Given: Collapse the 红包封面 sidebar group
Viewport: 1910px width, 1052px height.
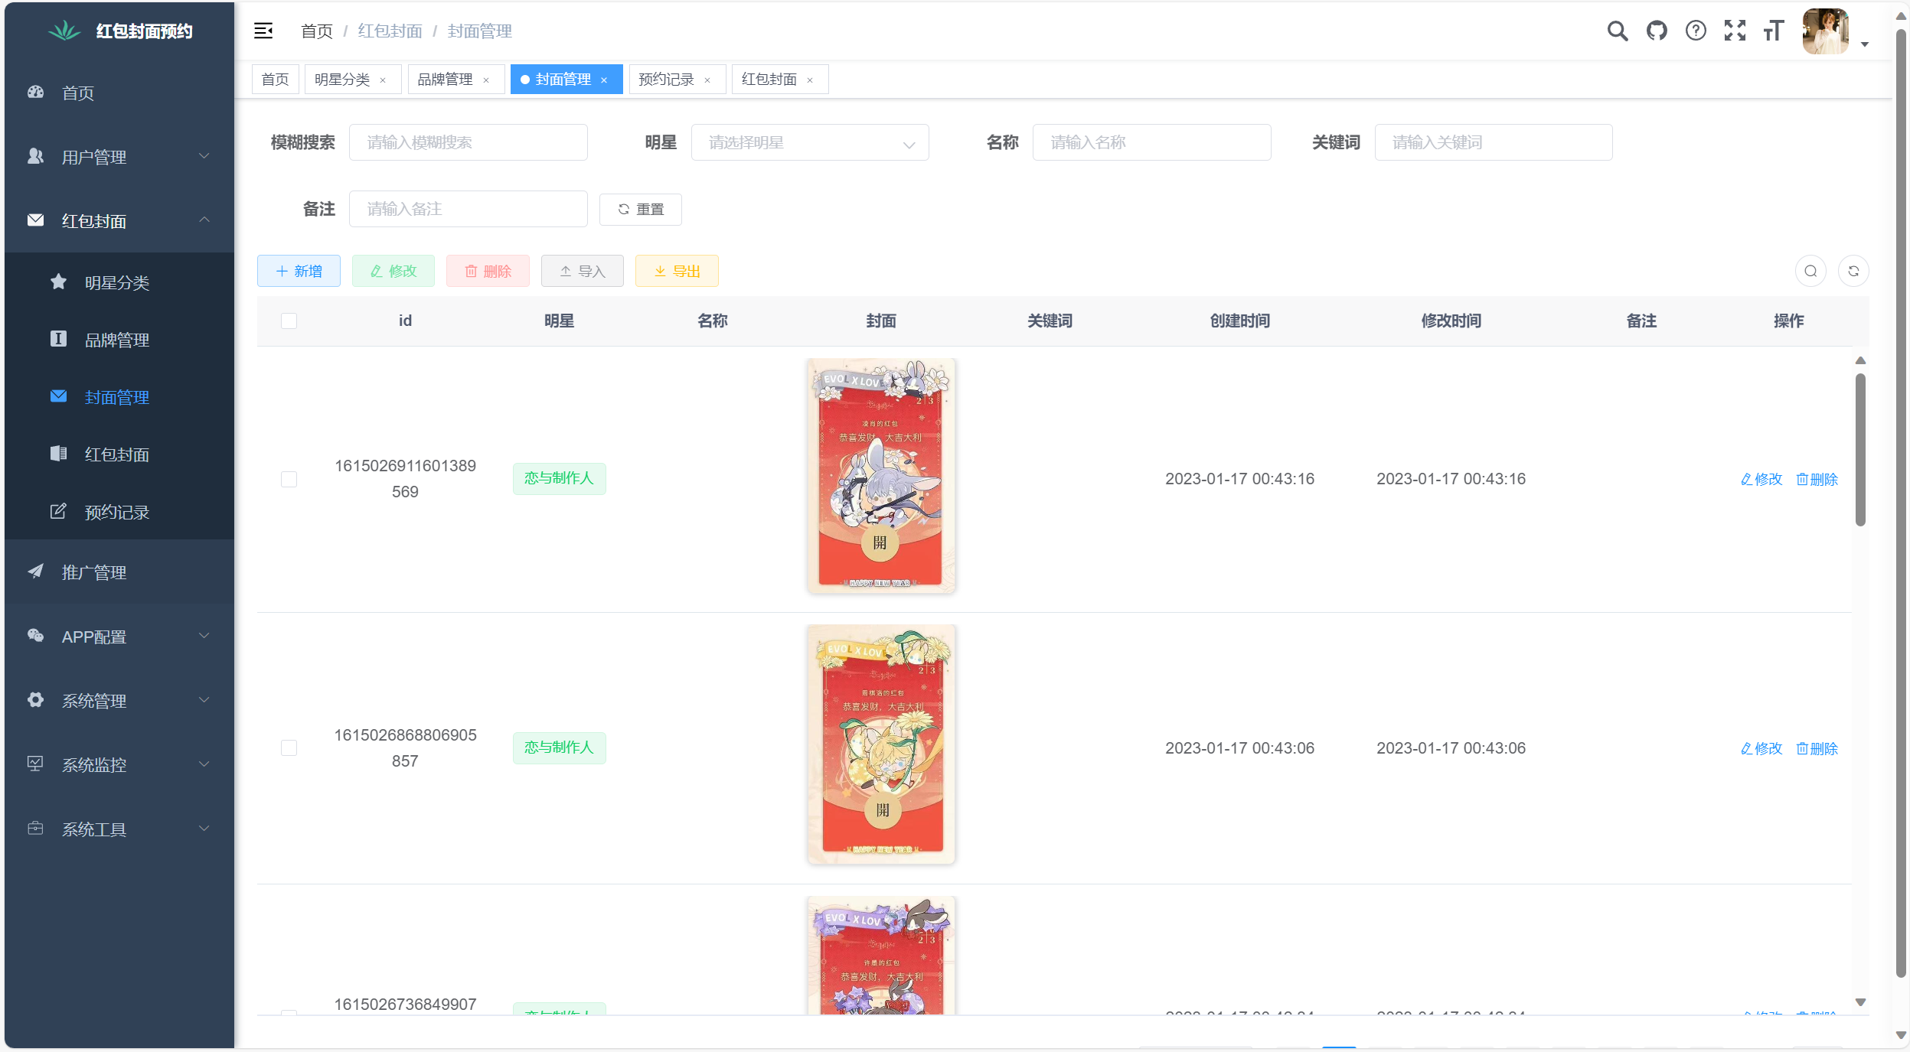Looking at the screenshot, I should 119,220.
